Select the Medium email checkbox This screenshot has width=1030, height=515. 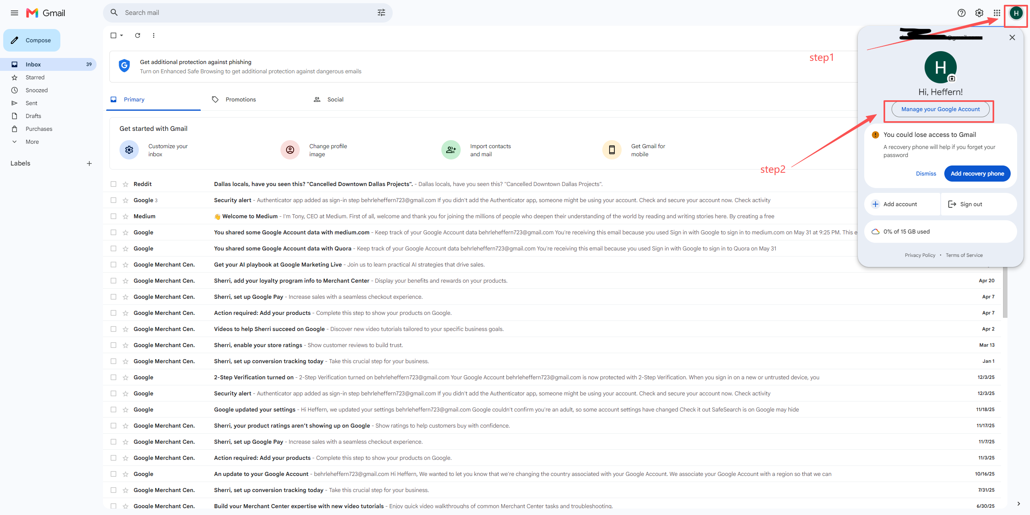pos(113,216)
